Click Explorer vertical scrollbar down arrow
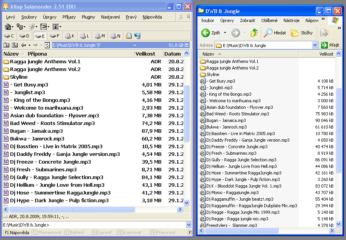 click(x=339, y=224)
